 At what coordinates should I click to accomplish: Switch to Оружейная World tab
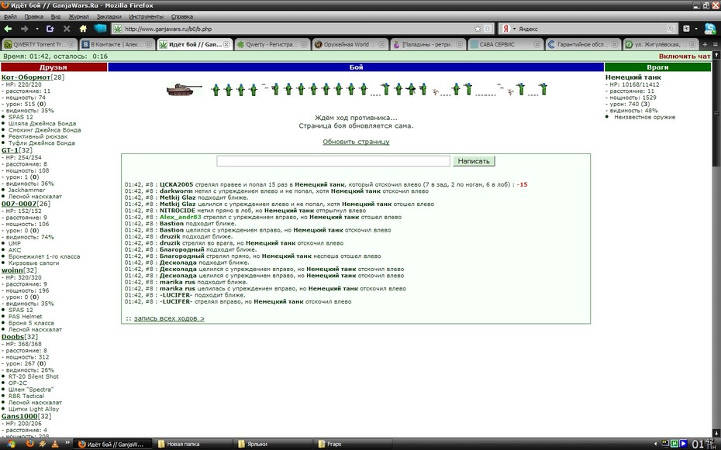(350, 45)
